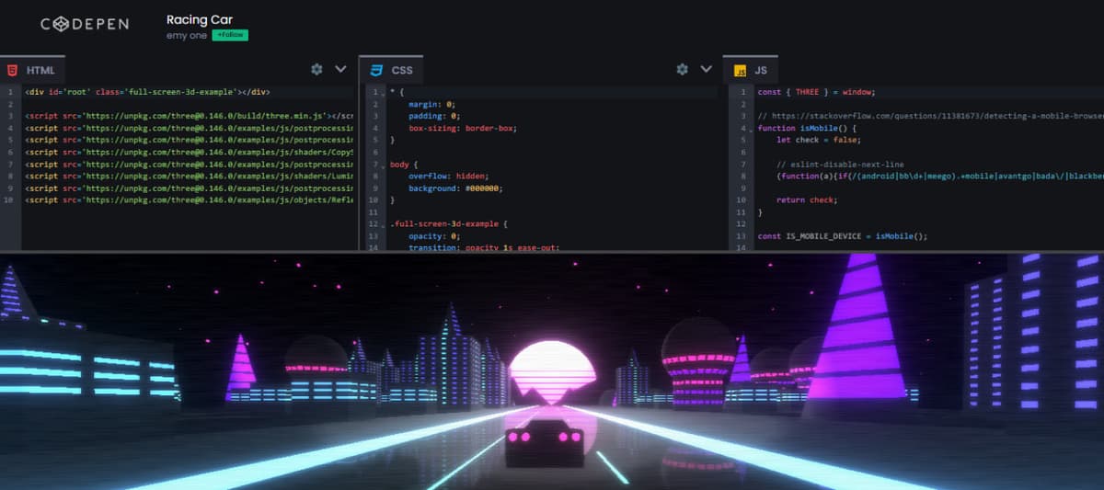Click the 'Racing Car' pen title
This screenshot has height=490, width=1104.
point(200,19)
